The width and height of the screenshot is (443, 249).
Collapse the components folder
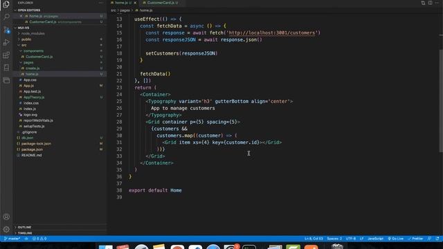click(x=60, y=50)
